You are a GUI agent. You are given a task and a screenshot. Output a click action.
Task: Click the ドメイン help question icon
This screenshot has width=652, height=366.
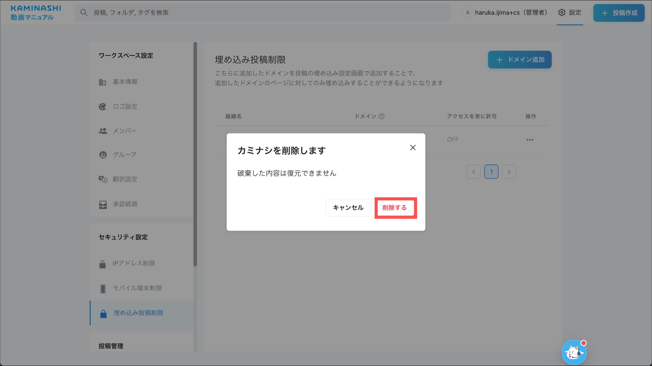click(x=382, y=116)
